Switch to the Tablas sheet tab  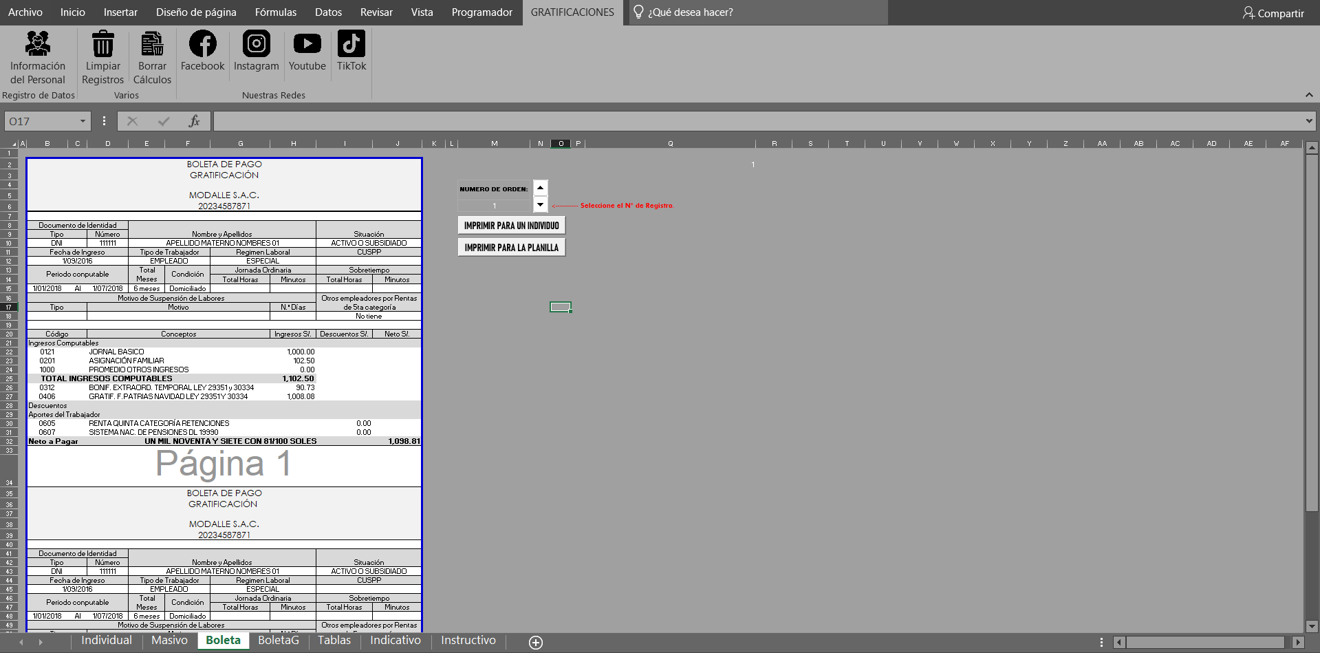coord(334,641)
